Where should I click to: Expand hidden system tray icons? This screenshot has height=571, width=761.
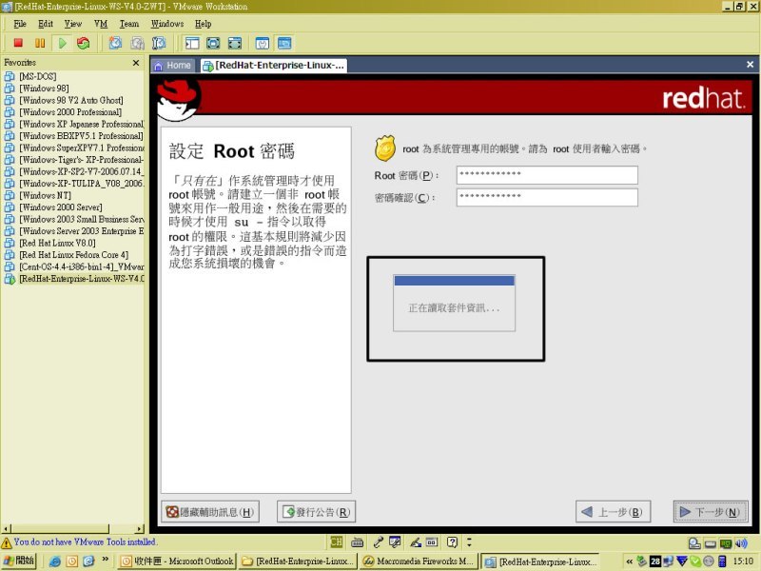click(x=630, y=561)
